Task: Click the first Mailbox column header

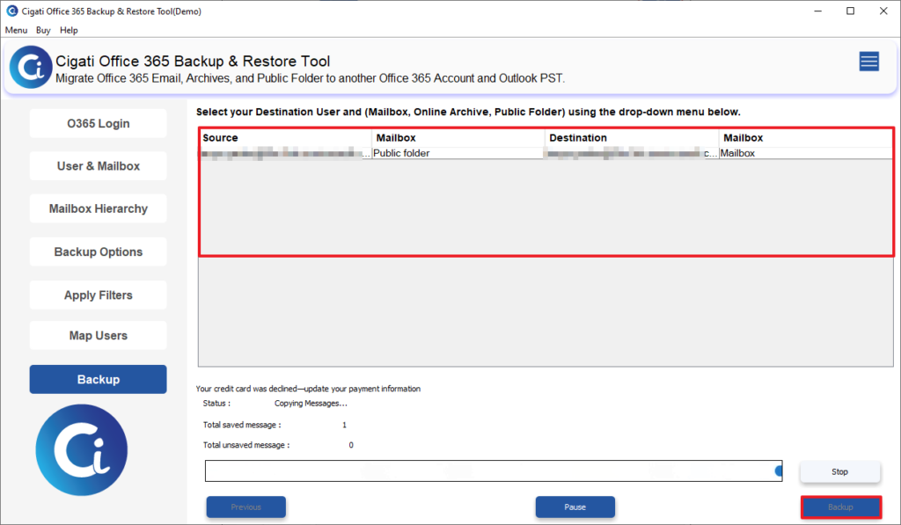Action: 458,138
